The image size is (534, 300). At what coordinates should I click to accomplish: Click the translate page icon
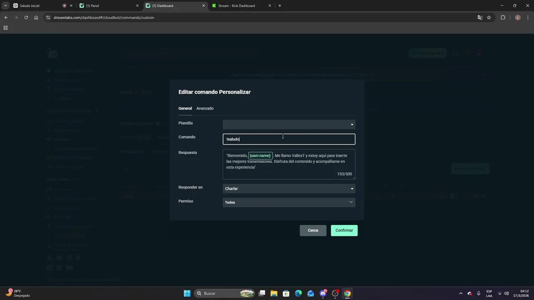[480, 17]
